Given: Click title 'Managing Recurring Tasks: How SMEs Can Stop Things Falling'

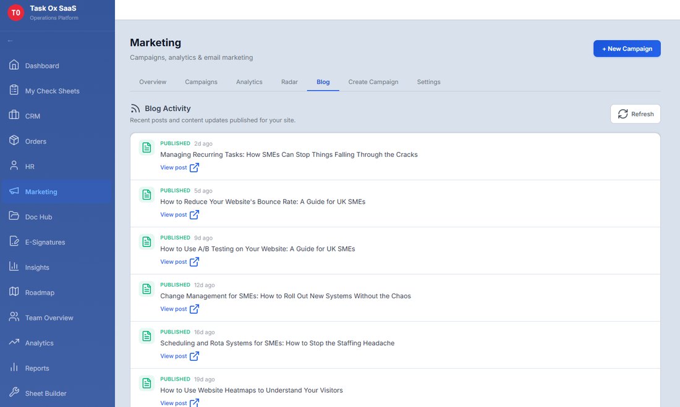Looking at the screenshot, I should [289, 154].
